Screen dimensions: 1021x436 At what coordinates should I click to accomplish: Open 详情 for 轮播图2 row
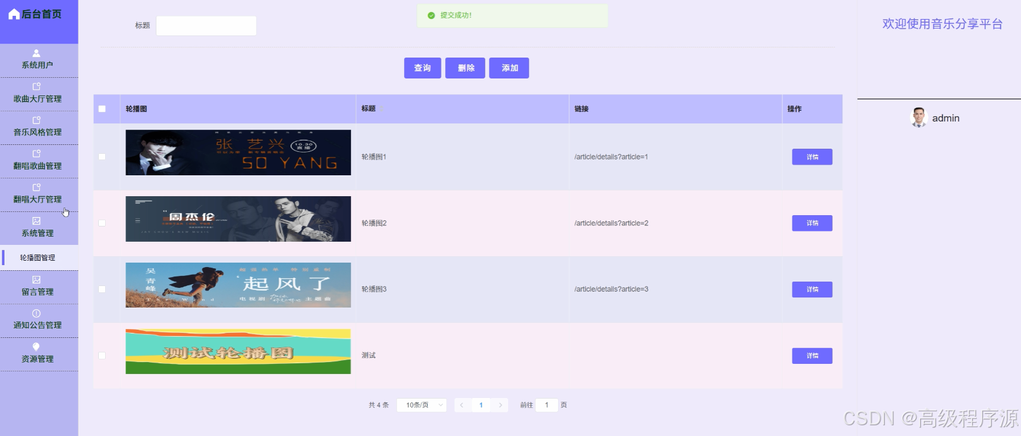[x=812, y=223]
